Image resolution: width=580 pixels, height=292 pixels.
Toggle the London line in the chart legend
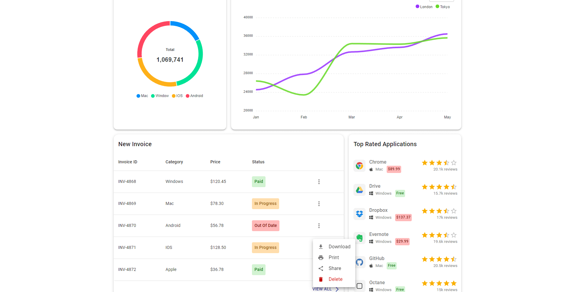coord(424,7)
